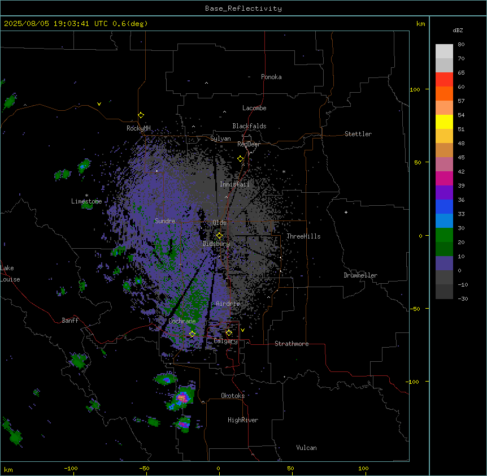Select the purple 39 dBZ legend band
The height and width of the screenshot is (476, 487).
(x=444, y=192)
